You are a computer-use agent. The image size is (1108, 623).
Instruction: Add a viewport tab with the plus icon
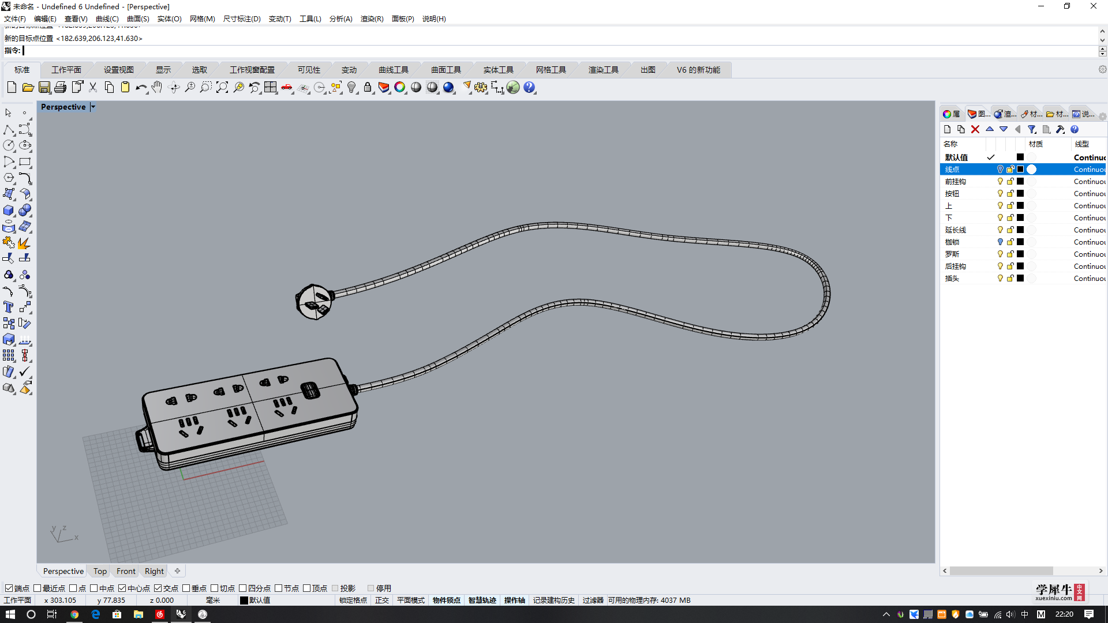pyautogui.click(x=177, y=571)
